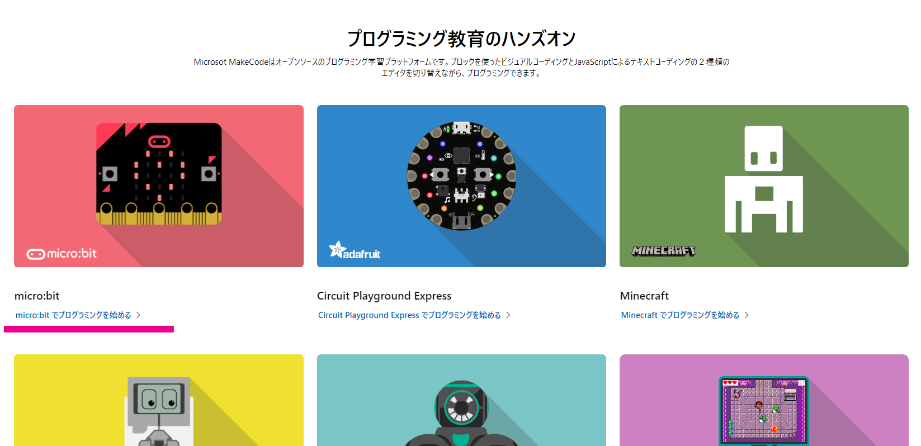
Task: Click the round Circuit Playground board illustration
Action: [x=461, y=175]
